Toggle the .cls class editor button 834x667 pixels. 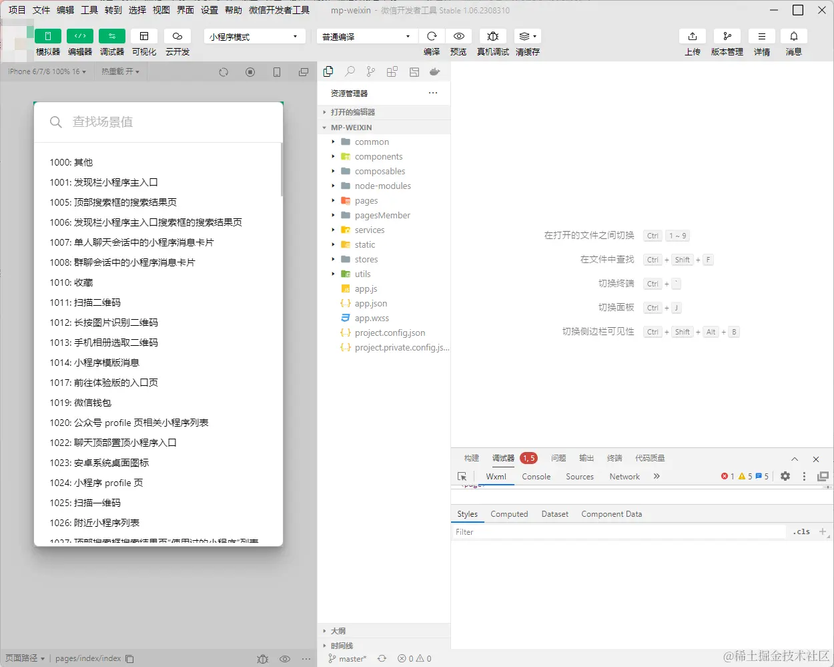(x=801, y=532)
